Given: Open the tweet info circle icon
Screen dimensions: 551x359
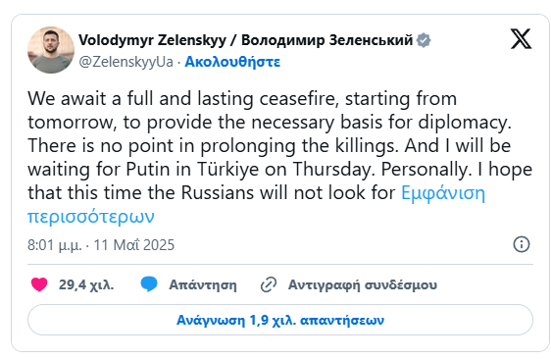Looking at the screenshot, I should point(522,244).
